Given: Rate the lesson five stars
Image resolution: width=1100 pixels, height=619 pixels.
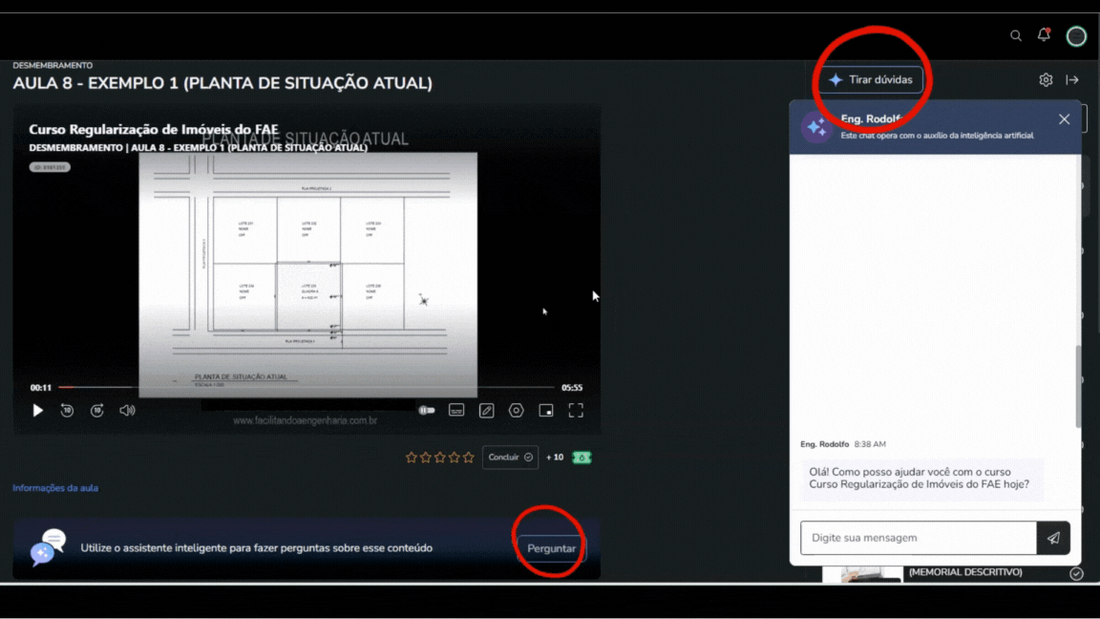Looking at the screenshot, I should point(468,458).
